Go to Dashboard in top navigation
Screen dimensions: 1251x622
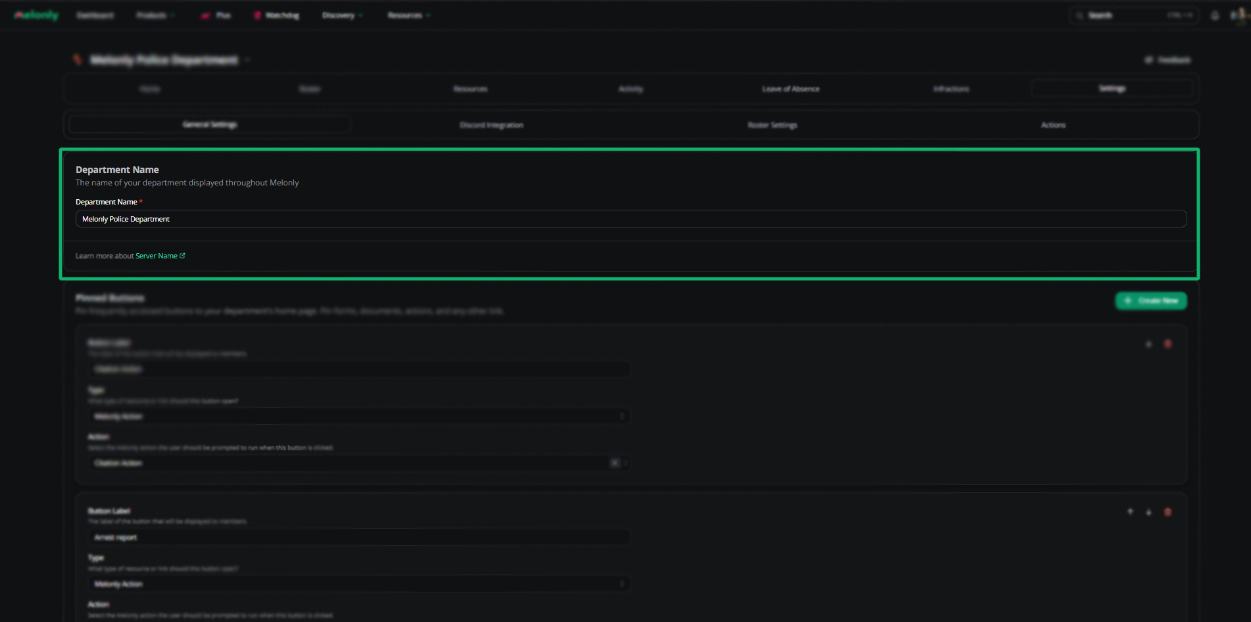pos(95,15)
